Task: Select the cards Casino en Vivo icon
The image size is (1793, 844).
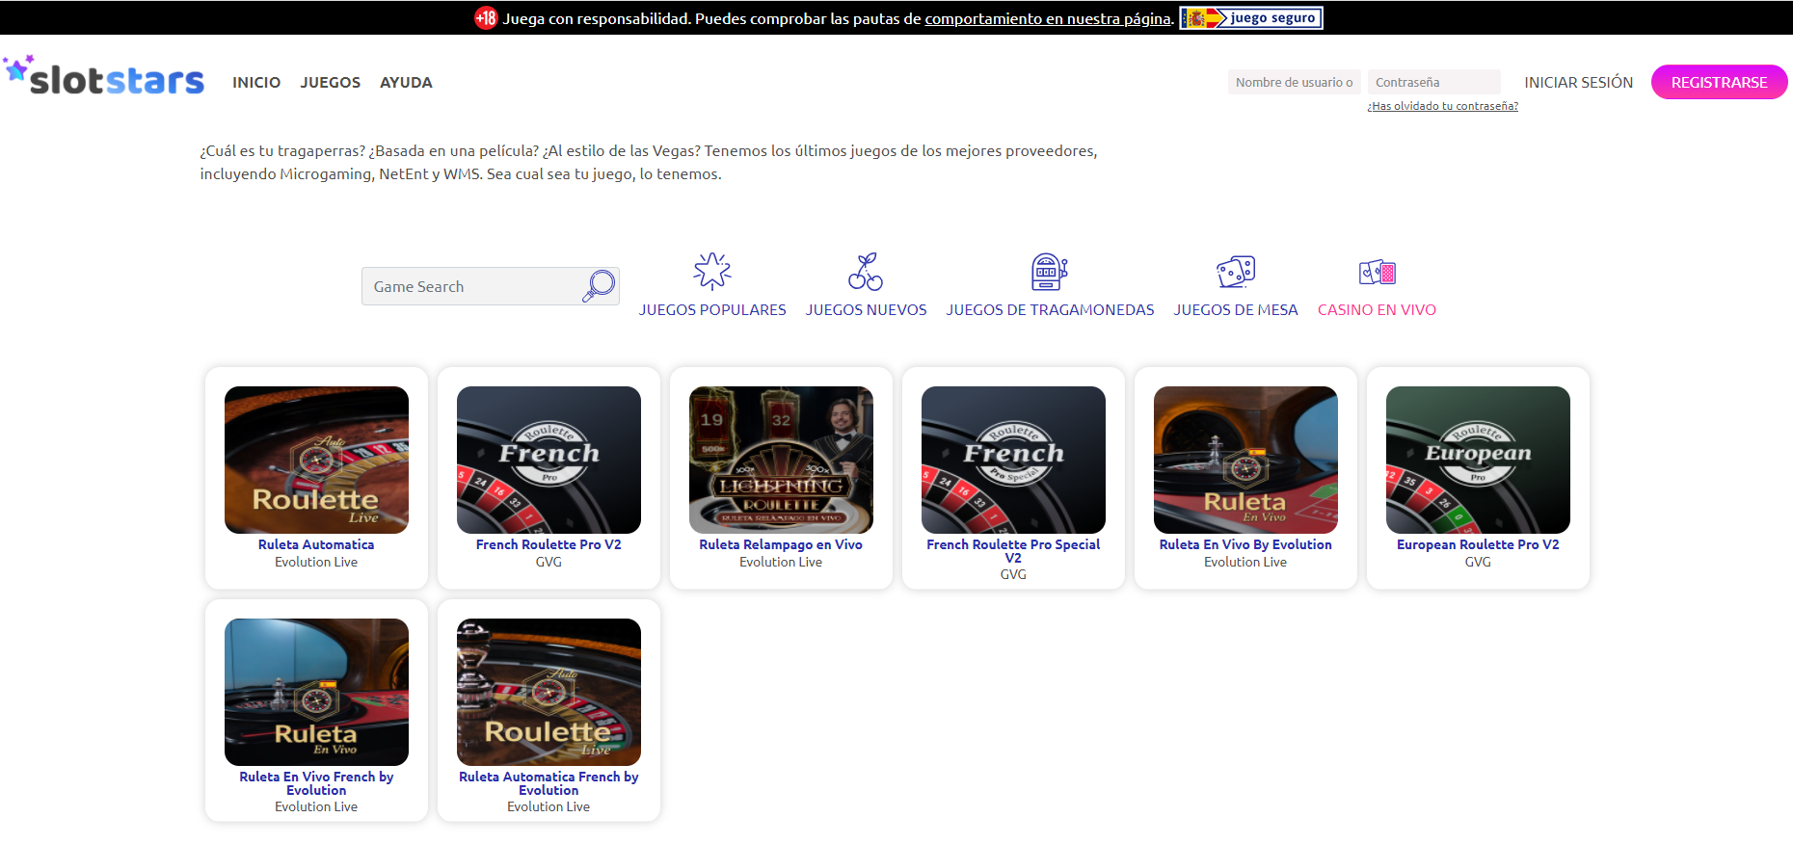Action: coord(1377,273)
